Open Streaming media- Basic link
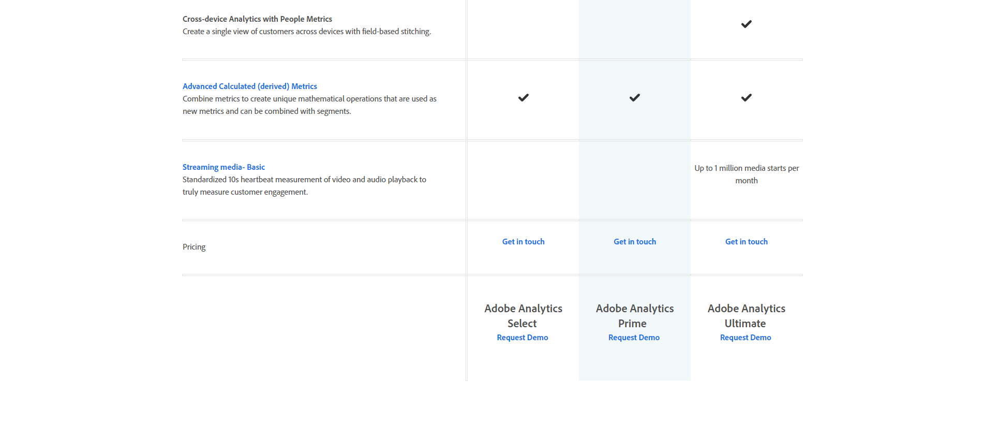This screenshot has width=984, height=422. coord(223,167)
